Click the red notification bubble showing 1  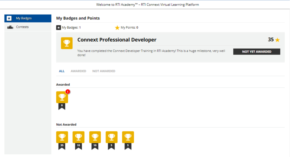tap(68, 92)
